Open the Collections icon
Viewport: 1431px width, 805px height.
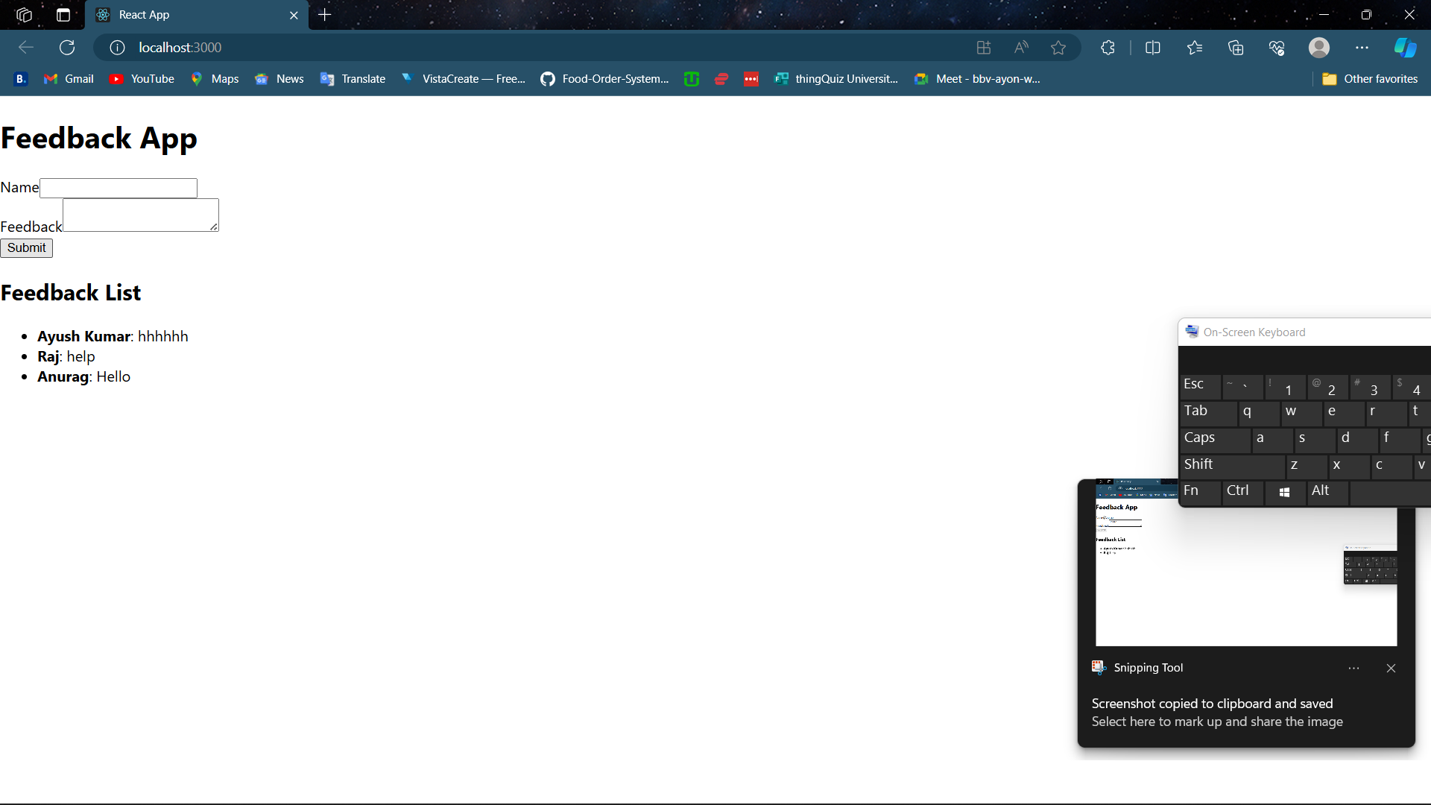(1236, 48)
